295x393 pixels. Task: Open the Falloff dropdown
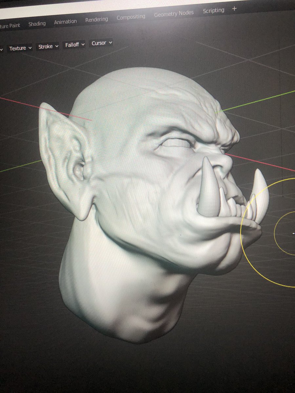pos(75,45)
